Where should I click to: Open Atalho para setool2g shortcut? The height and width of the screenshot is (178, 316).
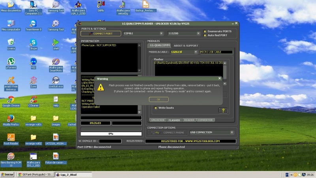click(x=123, y=8)
